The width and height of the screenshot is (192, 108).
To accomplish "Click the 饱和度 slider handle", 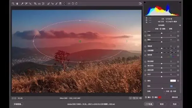I will tap(162, 57).
